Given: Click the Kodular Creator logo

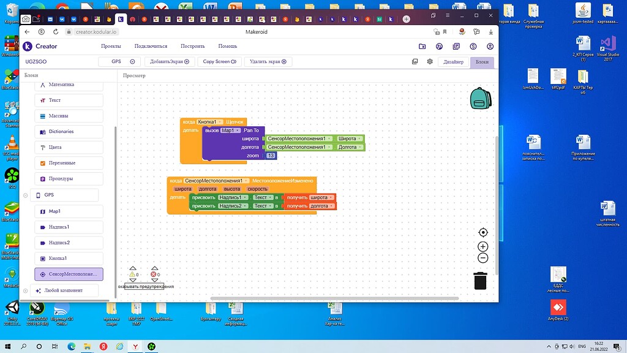Looking at the screenshot, I should point(40,47).
